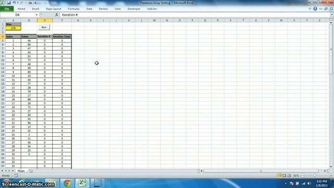
Task: Click the formula bar containing Iteration #
Action: (195, 15)
